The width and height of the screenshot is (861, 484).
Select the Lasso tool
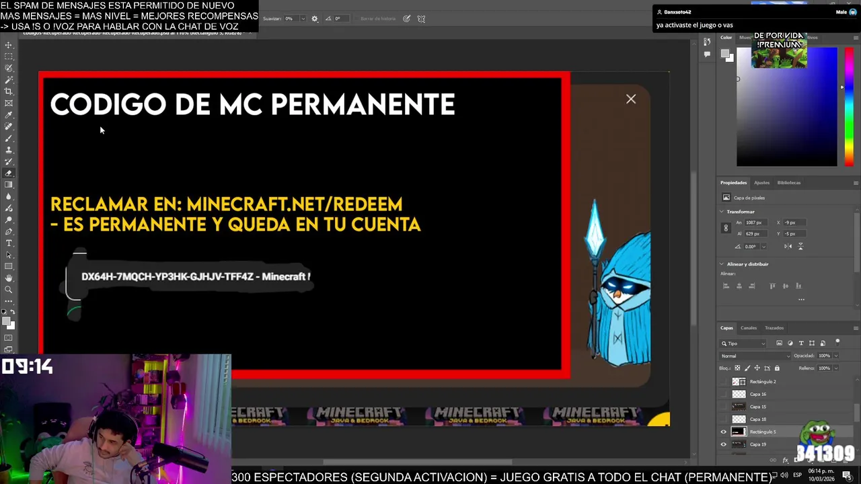tap(9, 68)
